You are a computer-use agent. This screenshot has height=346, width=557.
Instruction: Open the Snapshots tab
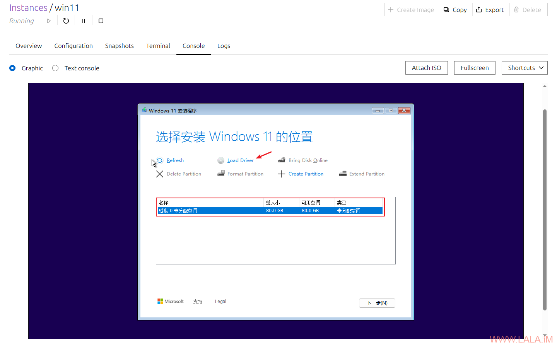tap(119, 46)
